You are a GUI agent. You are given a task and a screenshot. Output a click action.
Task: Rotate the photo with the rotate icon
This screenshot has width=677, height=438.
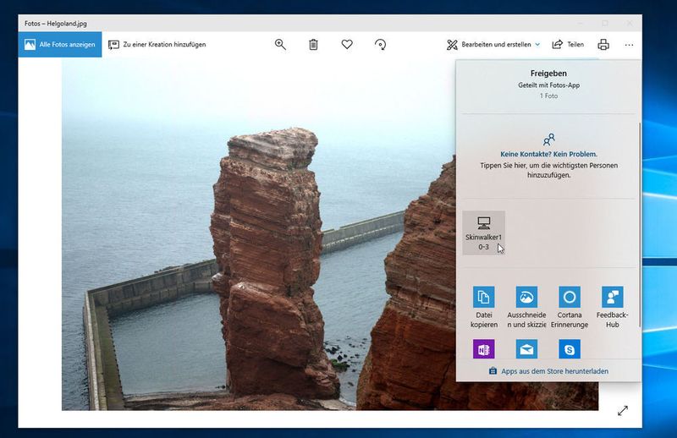pyautogui.click(x=380, y=45)
